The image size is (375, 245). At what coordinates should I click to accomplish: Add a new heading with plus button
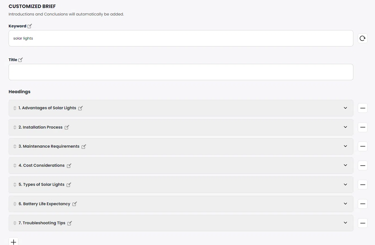(x=14, y=242)
